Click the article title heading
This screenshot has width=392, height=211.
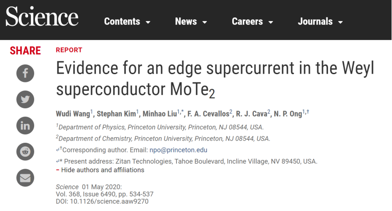coord(215,79)
